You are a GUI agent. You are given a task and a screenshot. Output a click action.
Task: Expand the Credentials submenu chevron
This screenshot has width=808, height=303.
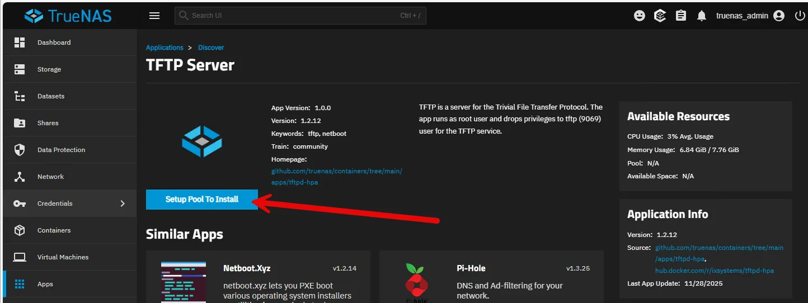[123, 203]
